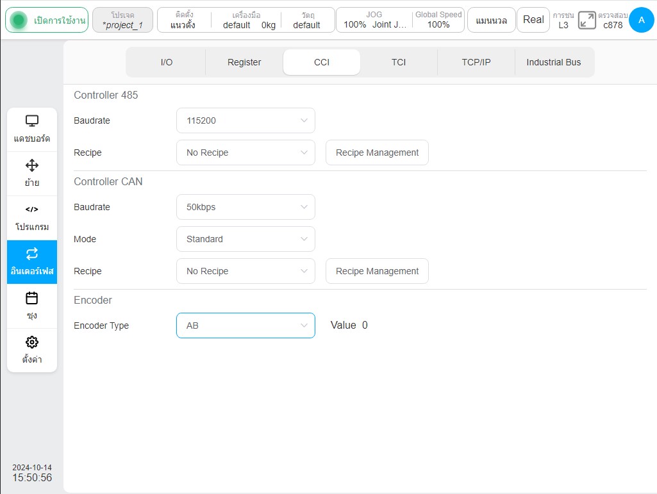Open the installation (ติดตั้ง) vertical setting

click(x=183, y=20)
